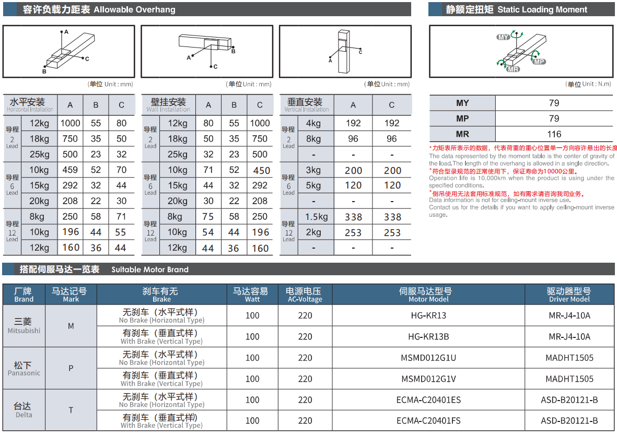Click the MSMD012G1V motor model cell

(428, 379)
